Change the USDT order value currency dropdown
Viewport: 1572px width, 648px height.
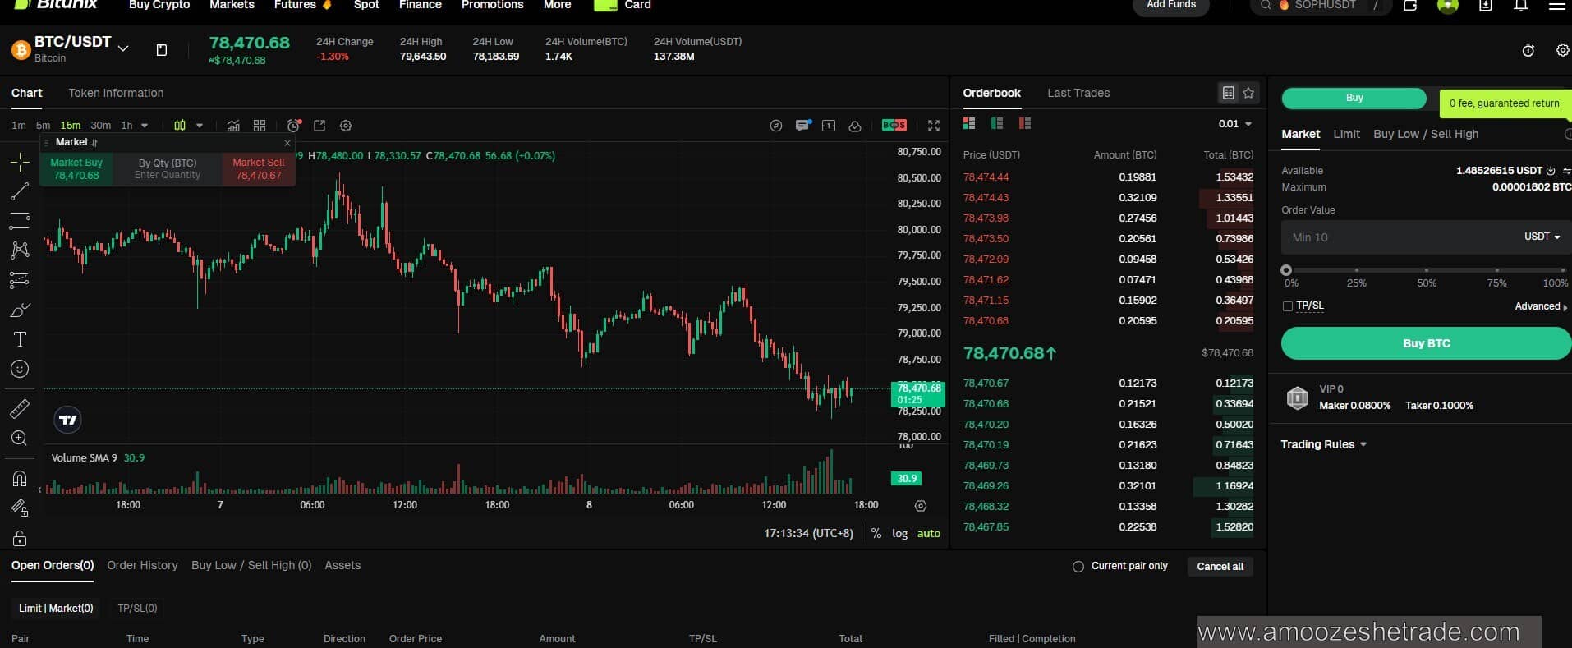click(1542, 237)
